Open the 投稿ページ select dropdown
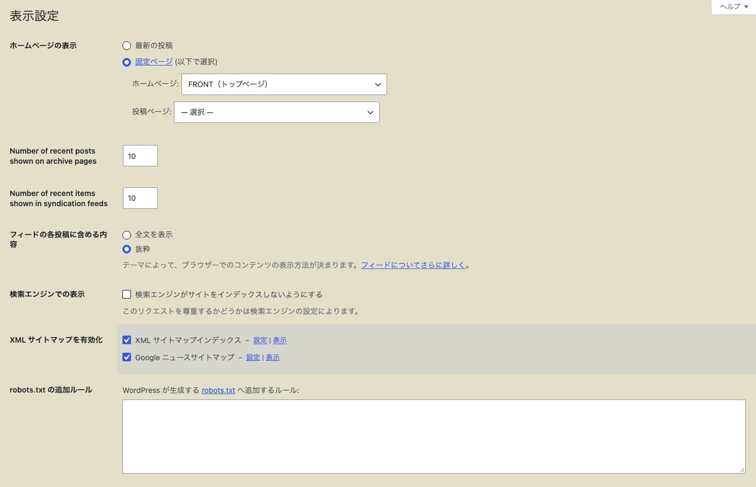The width and height of the screenshot is (756, 487). click(x=277, y=112)
